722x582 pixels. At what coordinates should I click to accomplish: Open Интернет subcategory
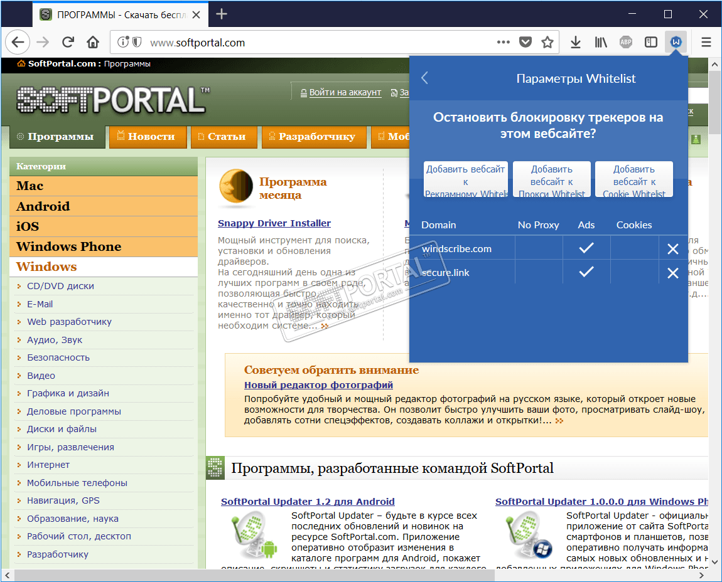click(48, 465)
